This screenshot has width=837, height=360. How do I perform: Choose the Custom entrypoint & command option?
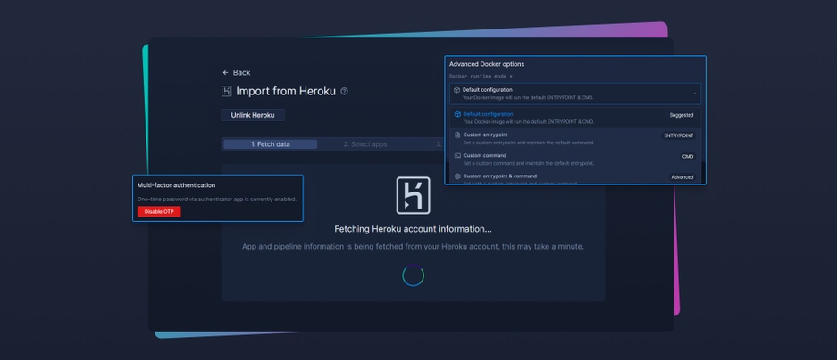coord(575,178)
